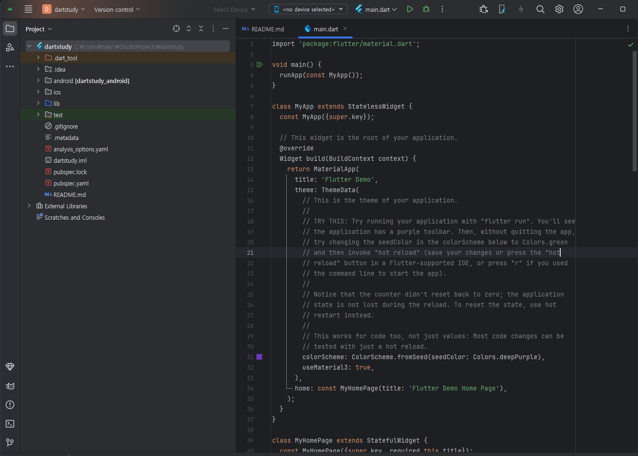Open the no device selected dropdown
The width and height of the screenshot is (638, 456).
pos(308,9)
